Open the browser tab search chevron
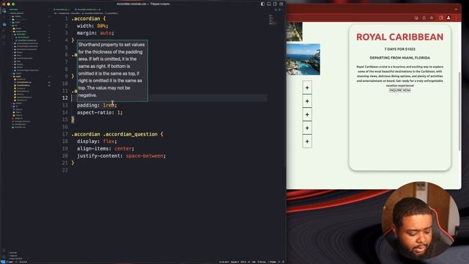The image size is (469, 264). pos(456,10)
